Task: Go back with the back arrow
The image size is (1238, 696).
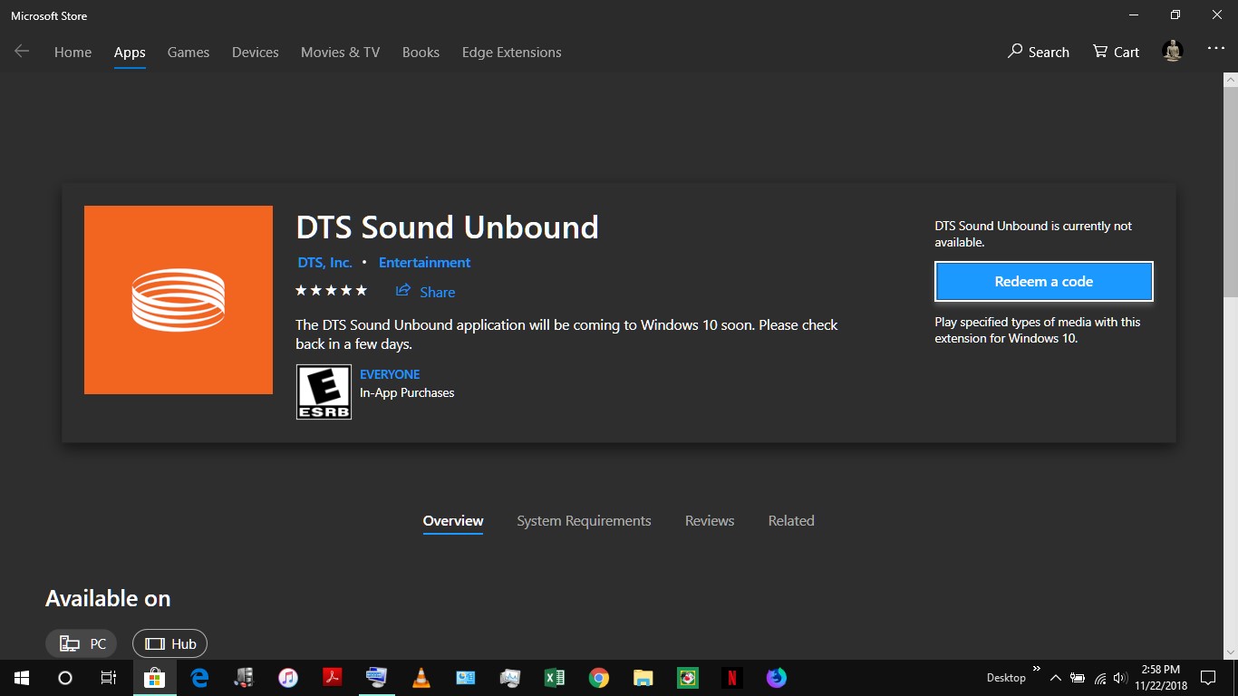Action: pos(22,52)
